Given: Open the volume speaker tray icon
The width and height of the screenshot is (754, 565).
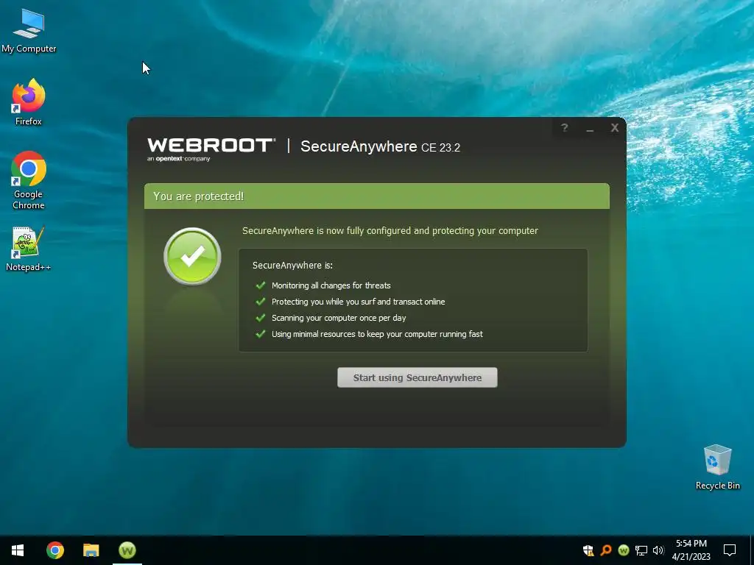Looking at the screenshot, I should coord(658,550).
